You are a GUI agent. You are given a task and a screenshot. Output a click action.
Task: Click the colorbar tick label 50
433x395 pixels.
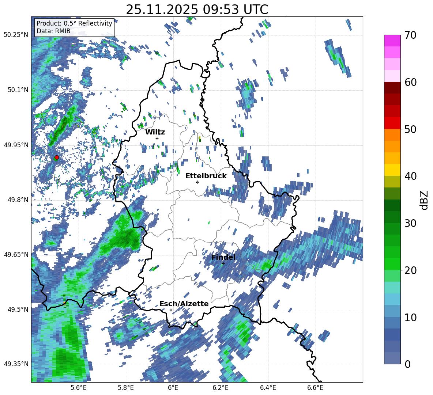410,129
